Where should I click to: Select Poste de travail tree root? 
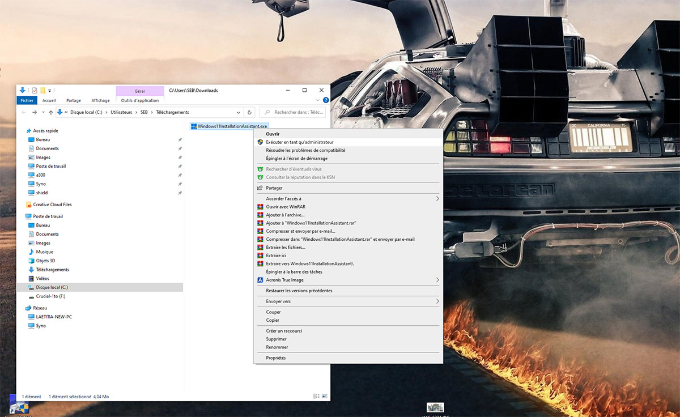click(x=48, y=216)
